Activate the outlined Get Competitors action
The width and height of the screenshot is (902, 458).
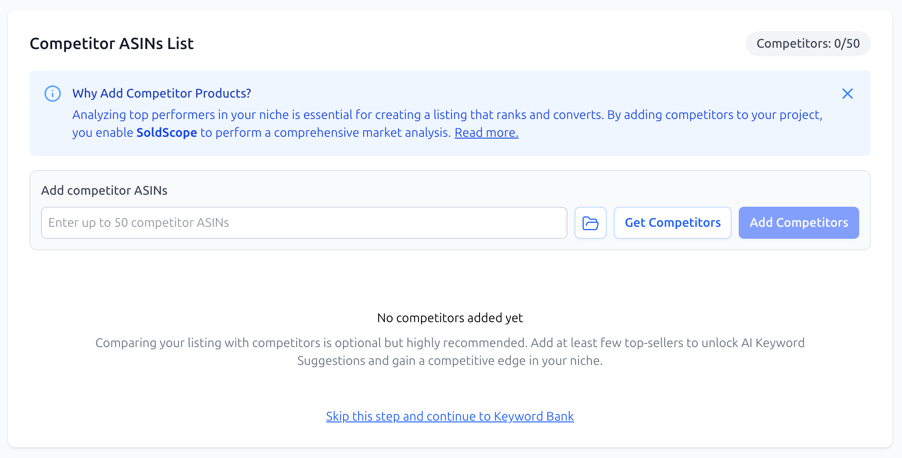[x=672, y=222]
